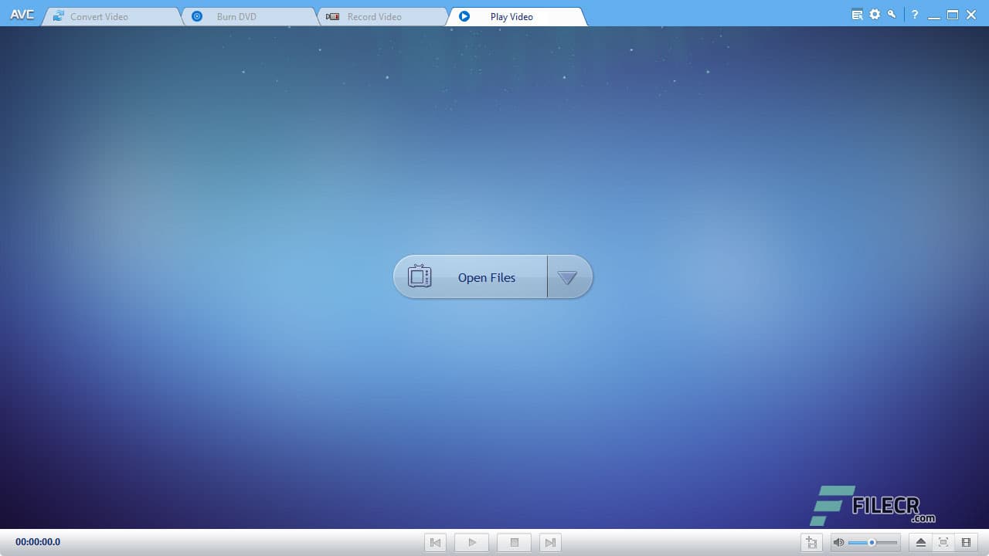Viewport: 989px width, 556px height.
Task: Click the Register key icon
Action: (892, 14)
